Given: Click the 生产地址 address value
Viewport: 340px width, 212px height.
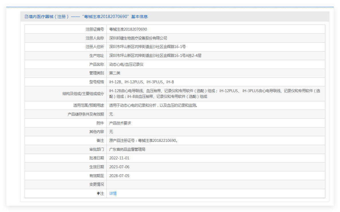Looking at the screenshot, I should point(155,56).
